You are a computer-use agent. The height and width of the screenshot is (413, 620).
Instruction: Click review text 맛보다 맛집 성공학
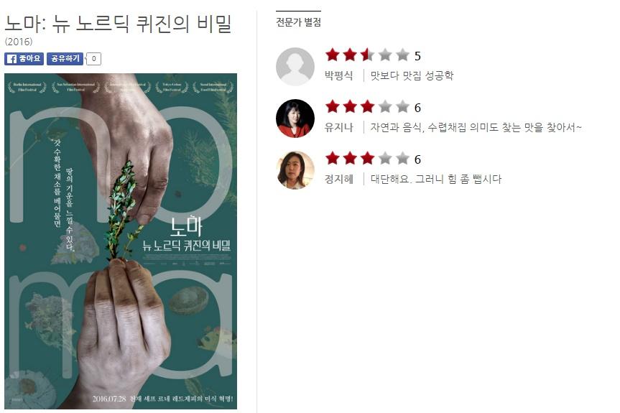coord(412,75)
